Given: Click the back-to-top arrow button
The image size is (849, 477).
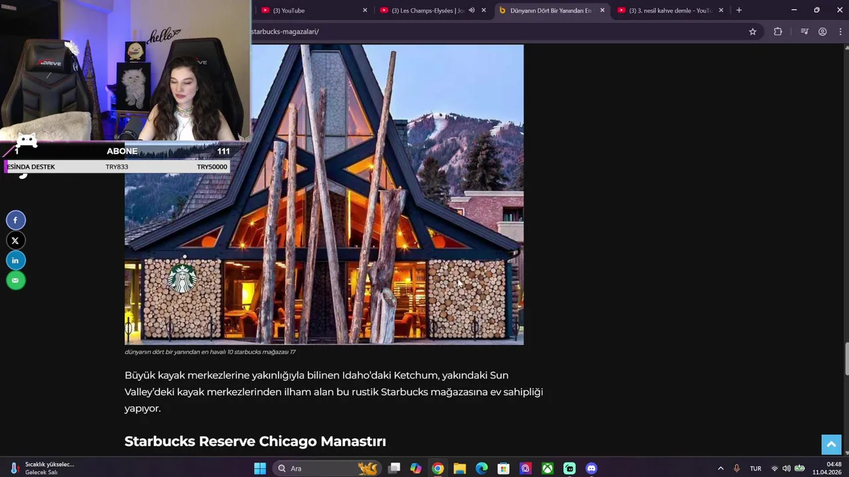Looking at the screenshot, I should pyautogui.click(x=831, y=445).
